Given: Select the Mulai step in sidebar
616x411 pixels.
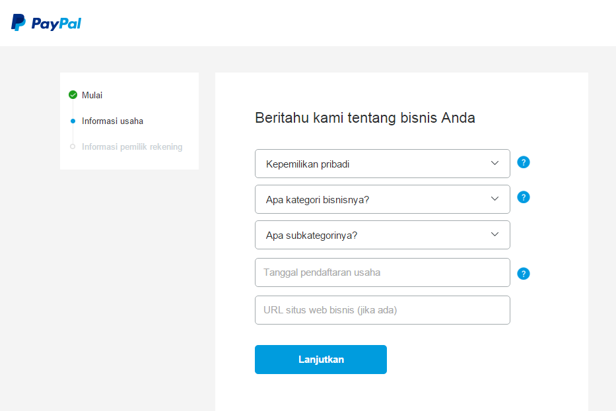Looking at the screenshot, I should click(x=92, y=95).
